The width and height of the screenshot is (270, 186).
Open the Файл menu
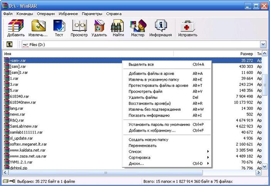pyautogui.click(x=8, y=14)
